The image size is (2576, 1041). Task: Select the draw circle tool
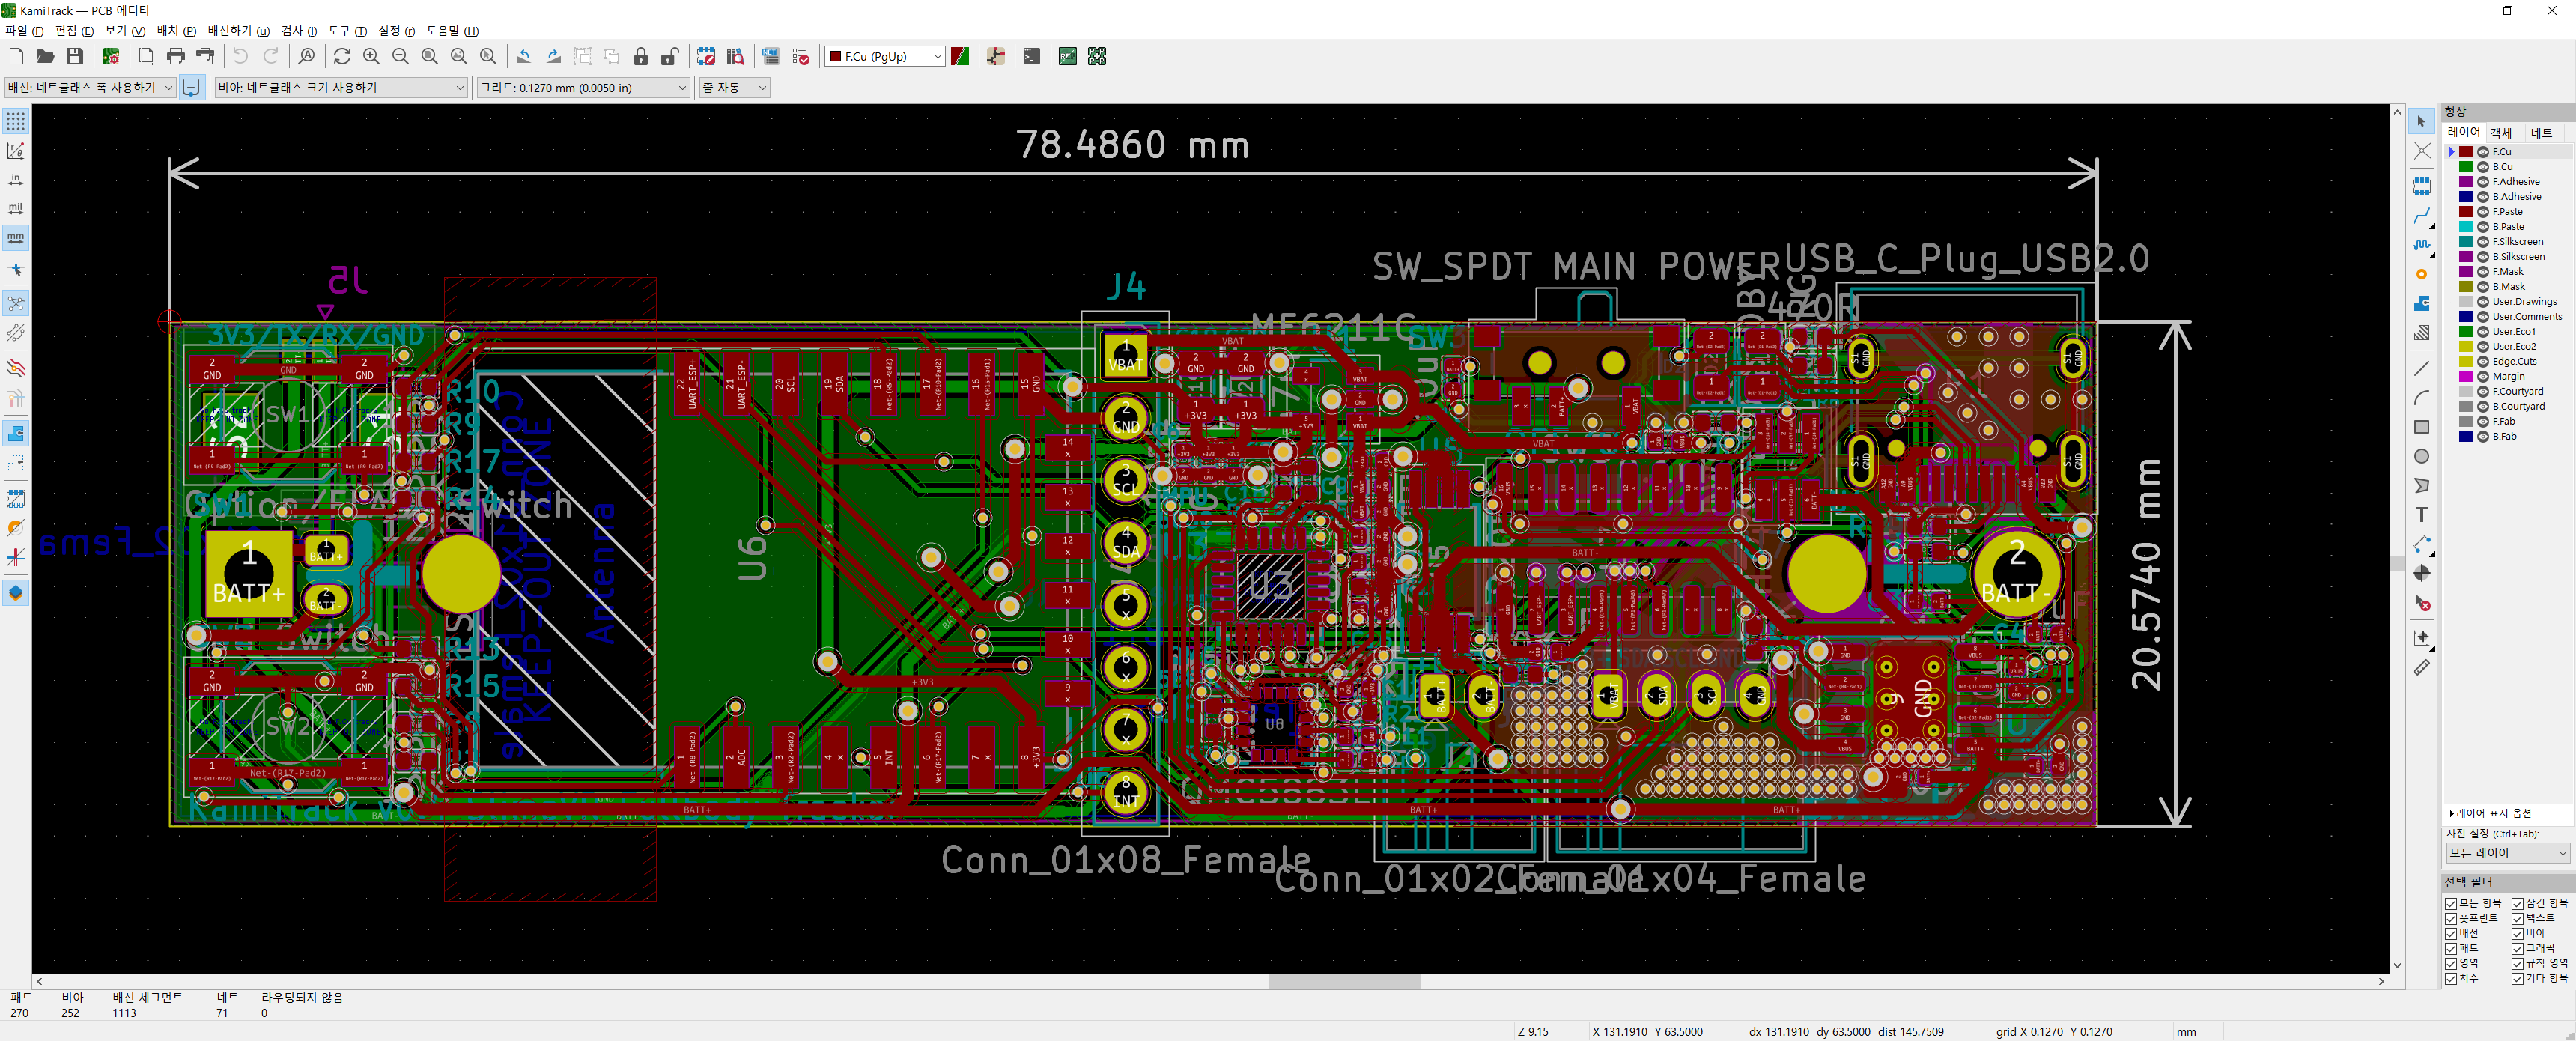(2421, 457)
